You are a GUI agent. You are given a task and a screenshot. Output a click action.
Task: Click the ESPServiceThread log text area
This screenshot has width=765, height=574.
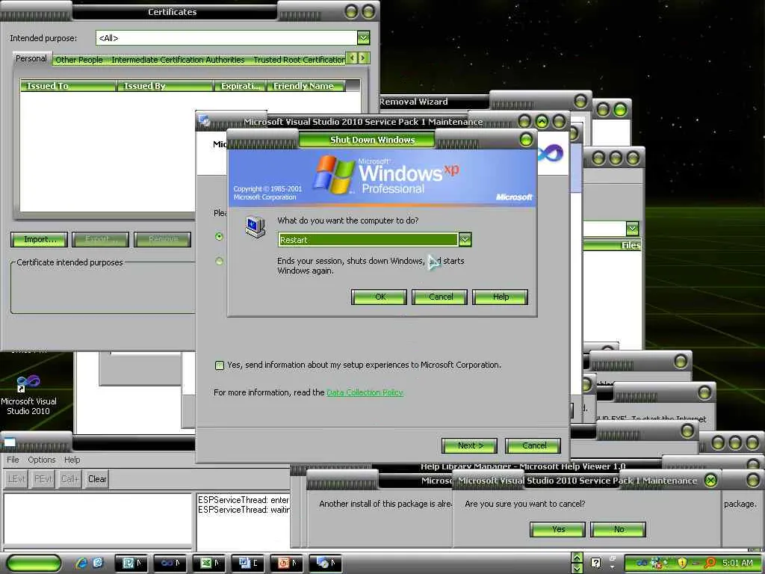[x=243, y=520]
